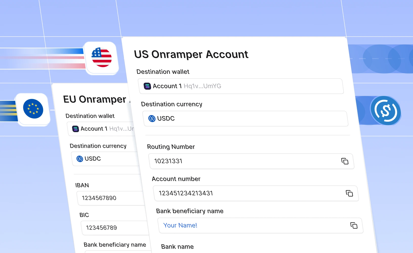
Task: Click the 'EU Onramper' heading
Action: (95, 99)
